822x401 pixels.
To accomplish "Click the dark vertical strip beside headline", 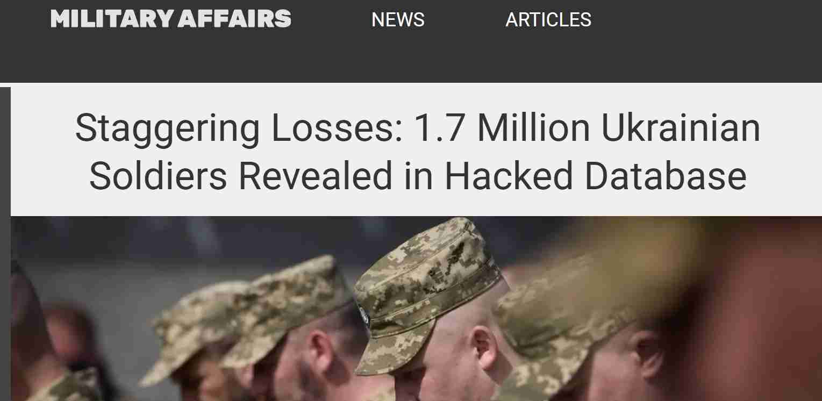I will tap(5, 244).
